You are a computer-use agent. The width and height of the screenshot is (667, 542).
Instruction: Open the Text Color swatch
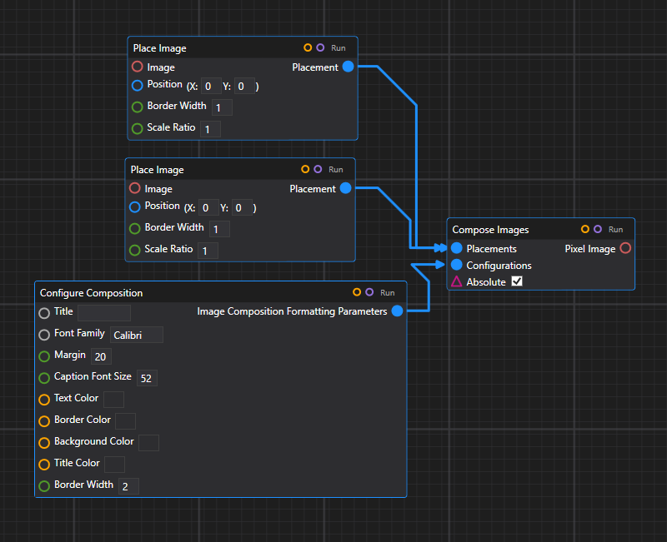coord(113,400)
